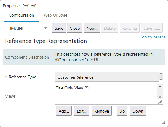Open Edit... for the selected view
The image size is (168, 127).
[x=82, y=111]
